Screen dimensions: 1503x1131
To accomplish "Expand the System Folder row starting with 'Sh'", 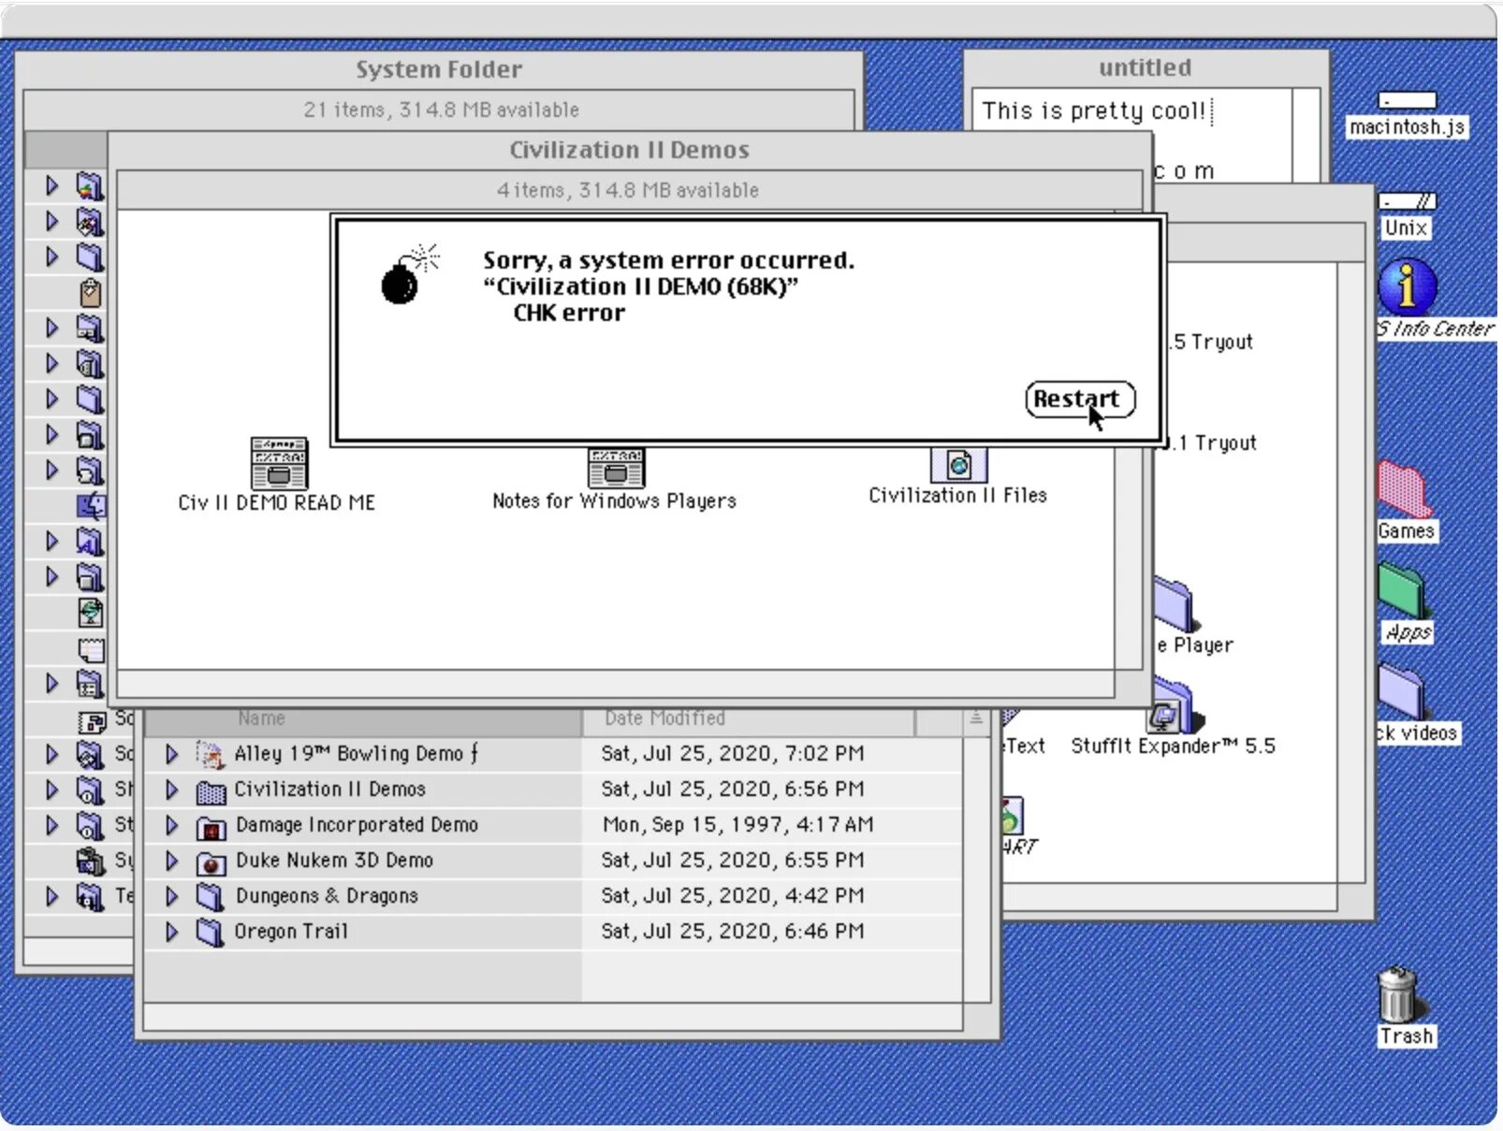I will [52, 790].
